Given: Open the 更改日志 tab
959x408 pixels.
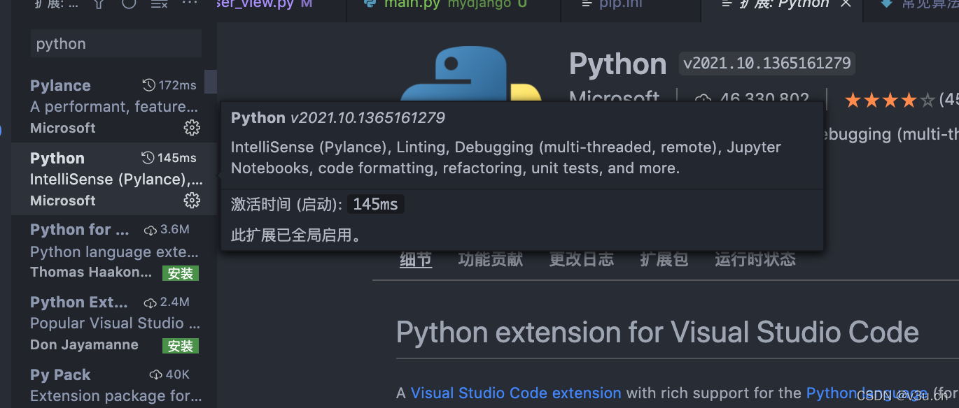Looking at the screenshot, I should pyautogui.click(x=581, y=260).
